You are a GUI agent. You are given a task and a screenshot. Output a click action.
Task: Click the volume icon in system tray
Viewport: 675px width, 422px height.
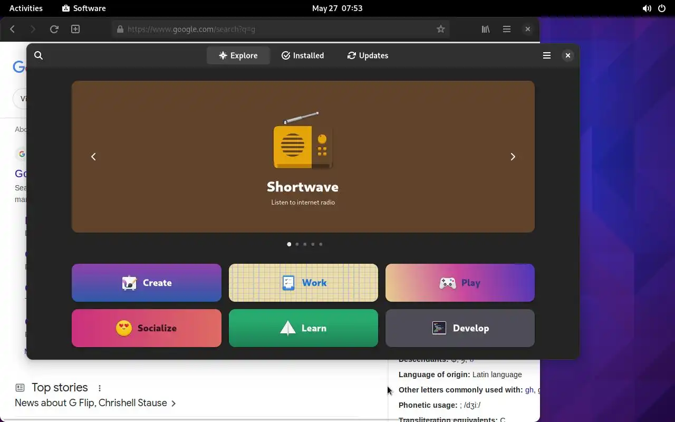(647, 8)
